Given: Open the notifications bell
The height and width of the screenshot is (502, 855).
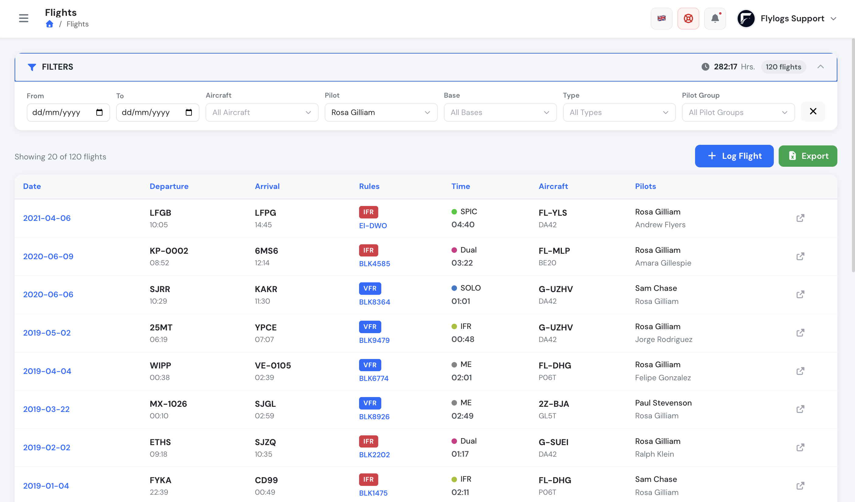Looking at the screenshot, I should [715, 18].
